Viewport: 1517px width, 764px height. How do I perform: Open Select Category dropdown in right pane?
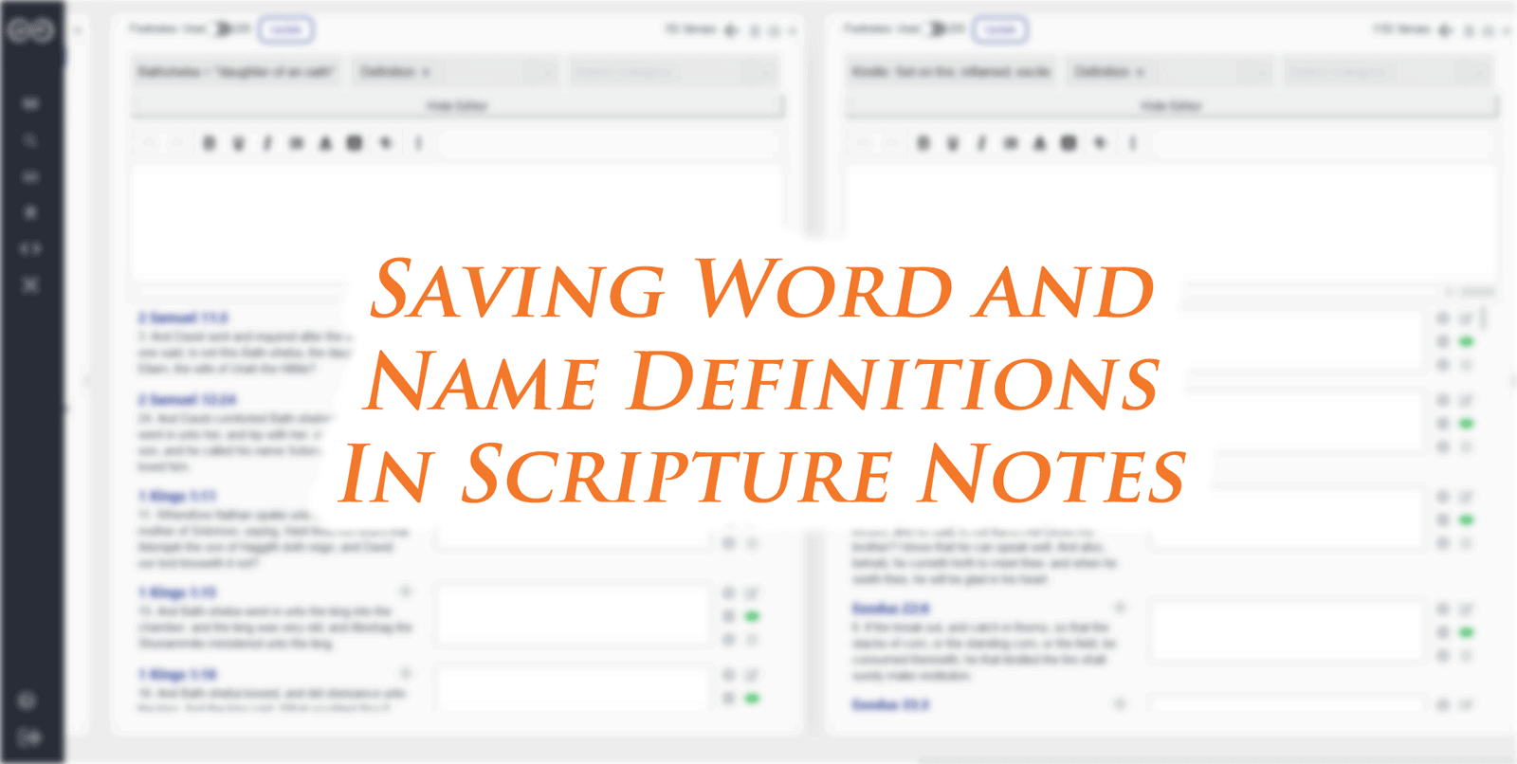point(1387,72)
